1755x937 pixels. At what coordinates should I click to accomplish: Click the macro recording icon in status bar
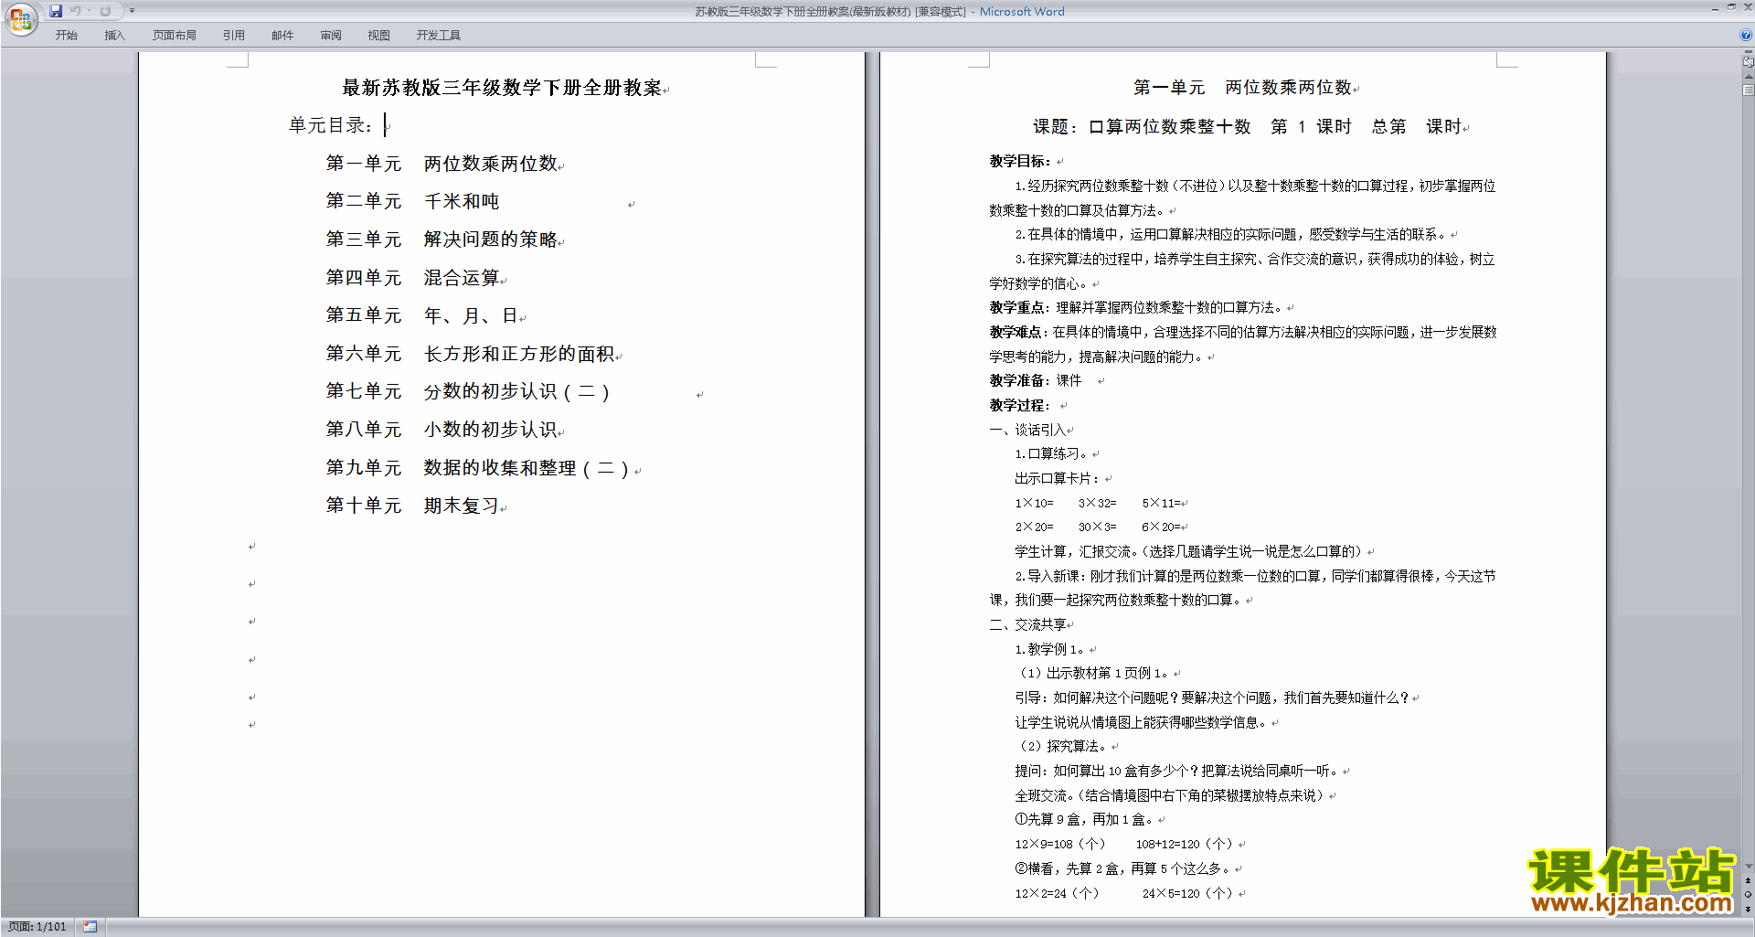(90, 927)
